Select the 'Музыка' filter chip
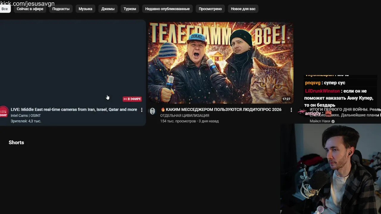Image resolution: width=381 pixels, height=214 pixels. click(85, 9)
